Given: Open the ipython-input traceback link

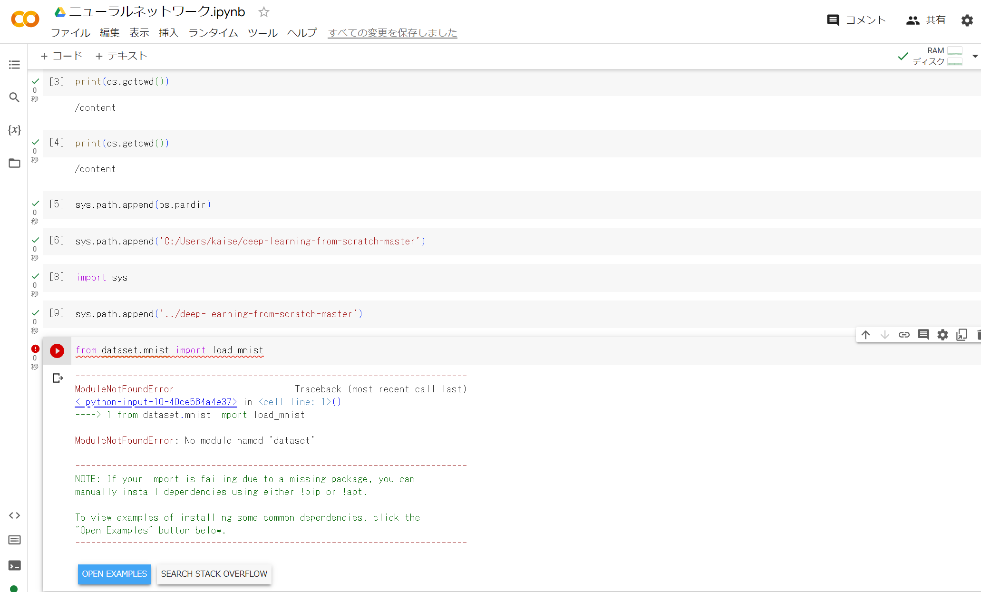Looking at the screenshot, I should [x=155, y=402].
